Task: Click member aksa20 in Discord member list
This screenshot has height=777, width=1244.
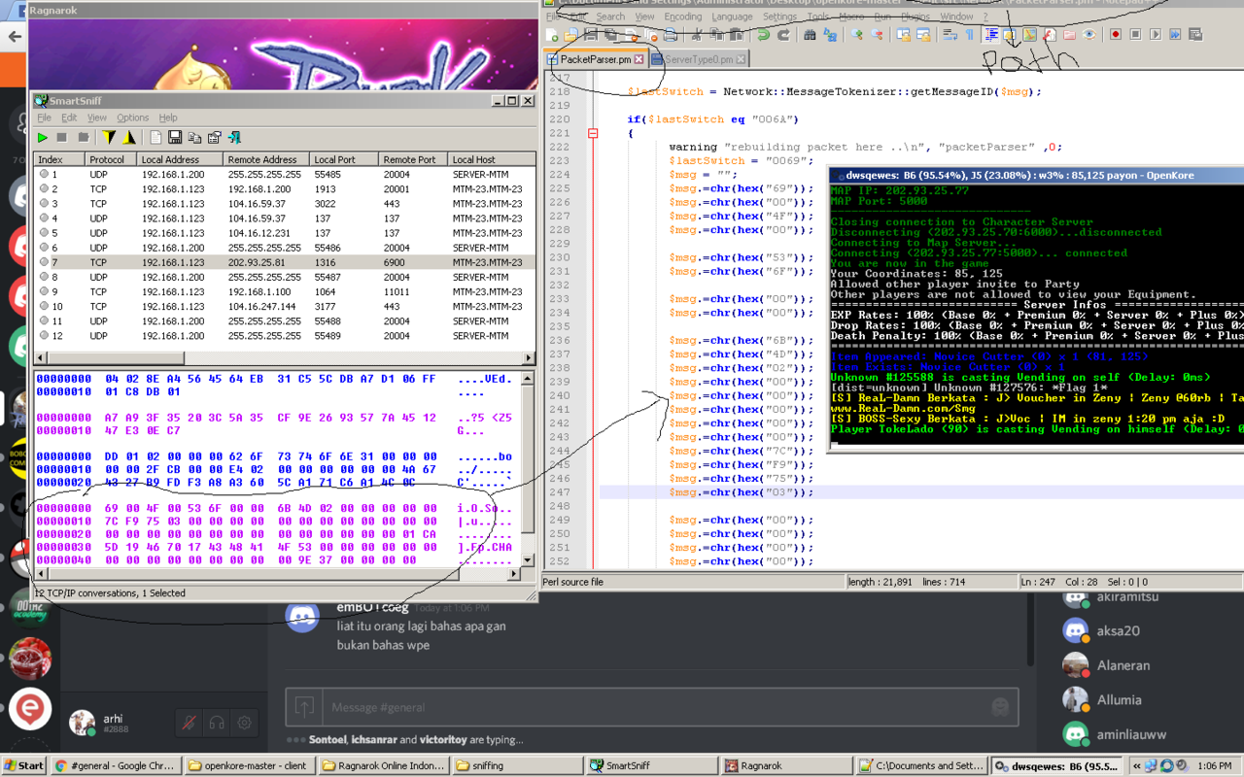Action: coord(1118,630)
